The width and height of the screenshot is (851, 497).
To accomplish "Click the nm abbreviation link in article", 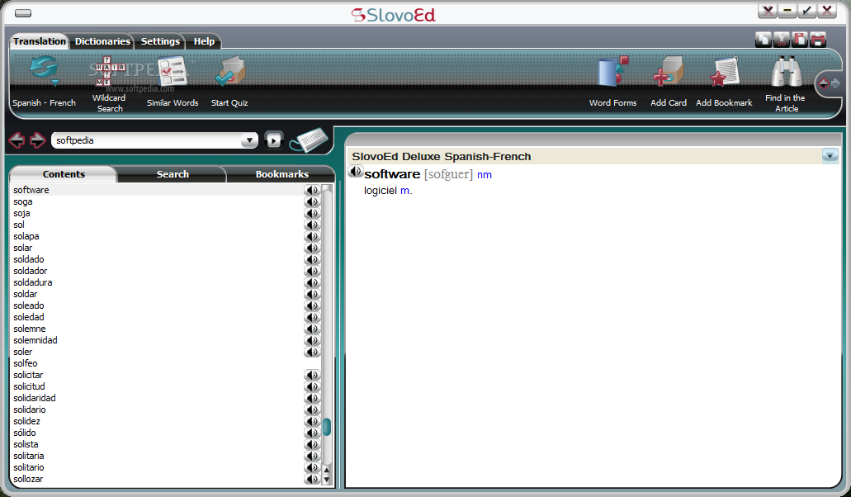I will coord(485,175).
